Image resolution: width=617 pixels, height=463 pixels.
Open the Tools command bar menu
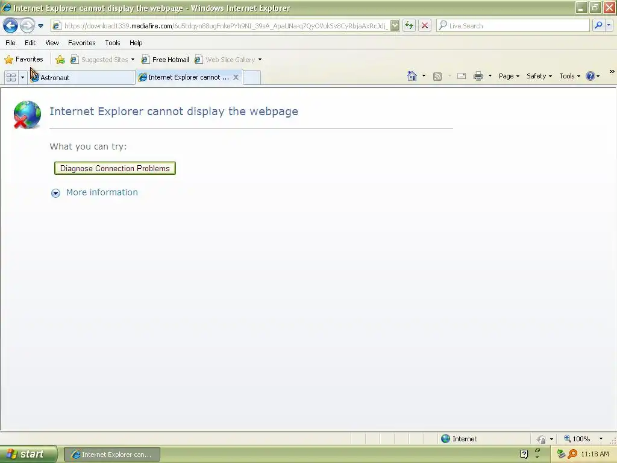pos(570,76)
